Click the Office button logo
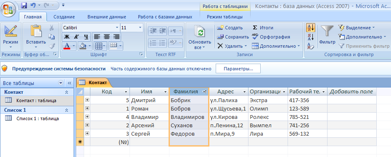The image size is (391, 157). 8,9
